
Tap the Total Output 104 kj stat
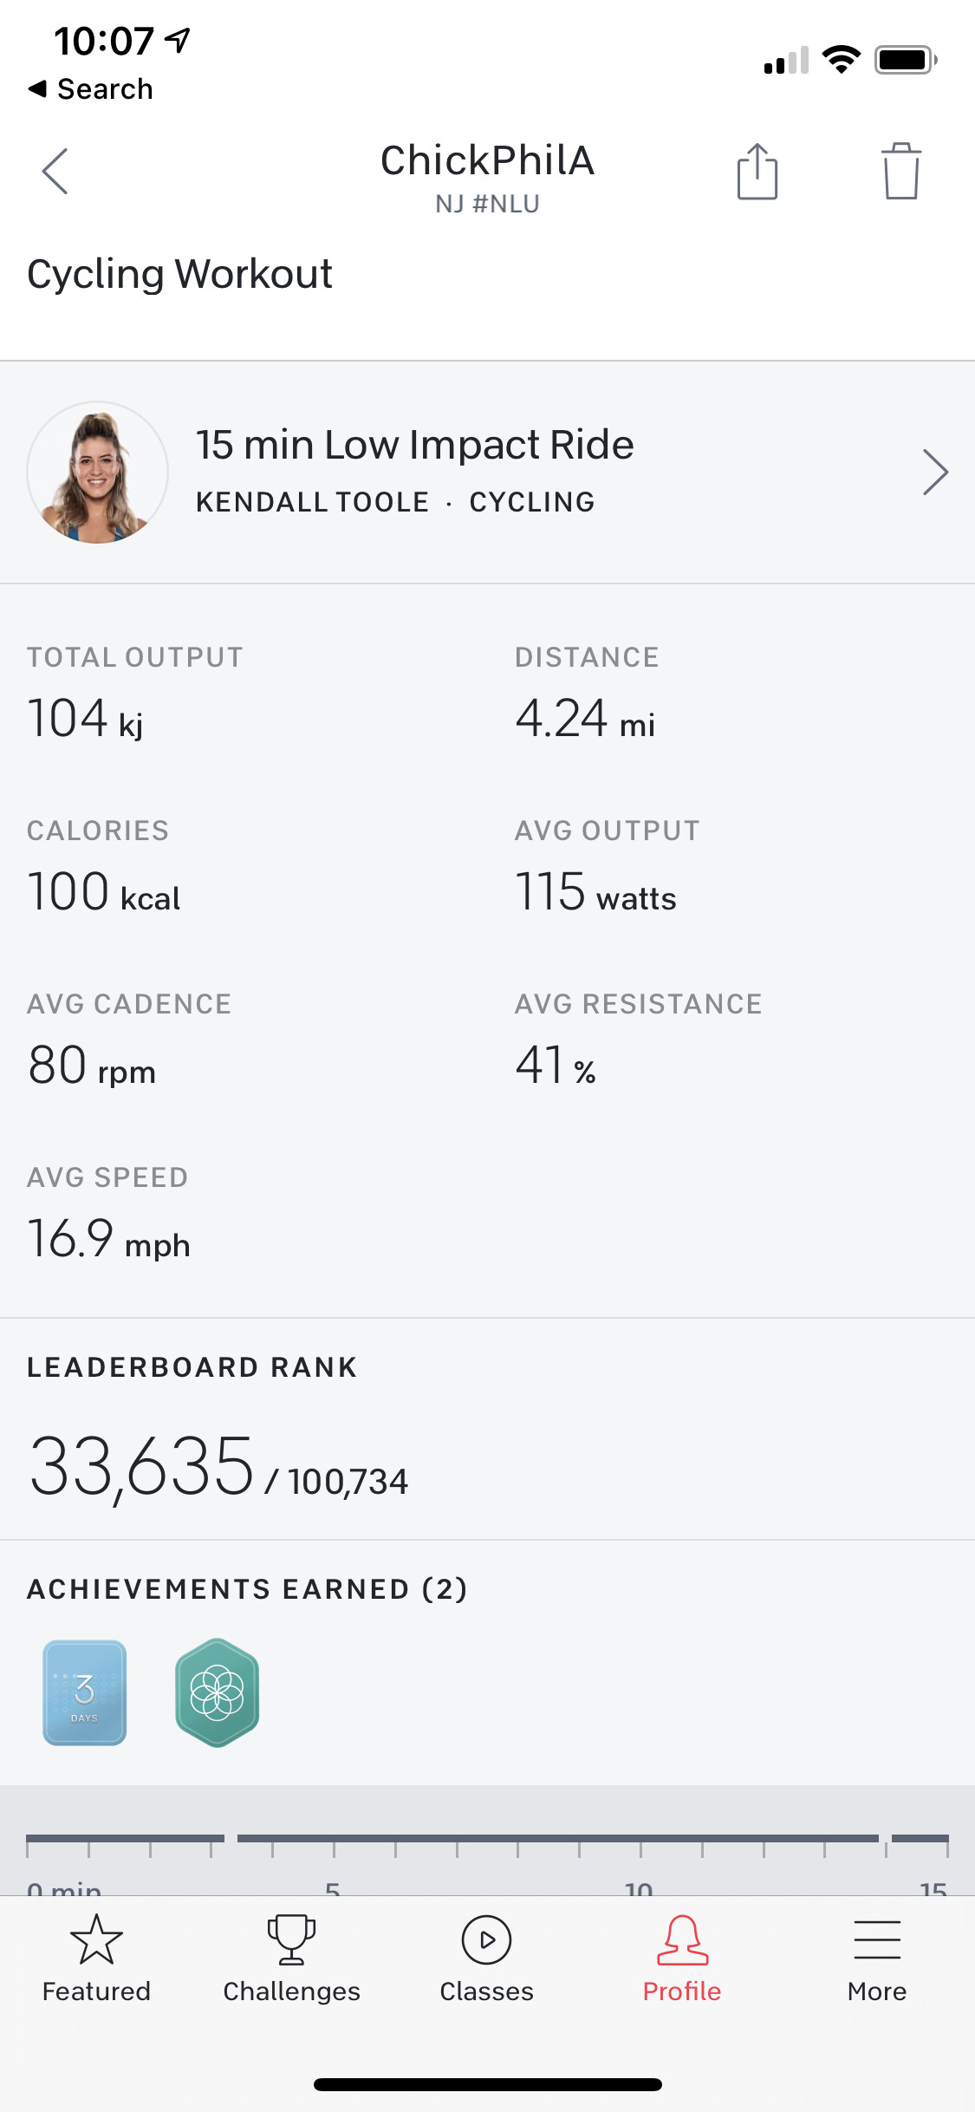coord(86,718)
